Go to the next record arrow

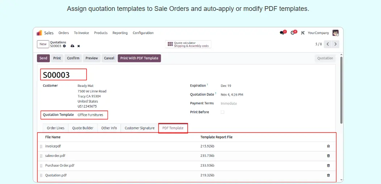pyautogui.click(x=336, y=44)
